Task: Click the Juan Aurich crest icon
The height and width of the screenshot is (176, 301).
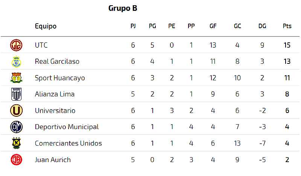Action: coord(16,159)
